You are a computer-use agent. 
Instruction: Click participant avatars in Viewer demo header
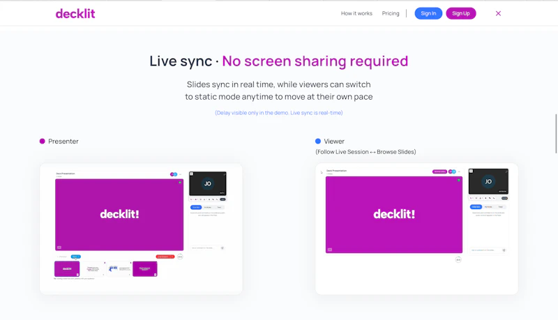(452, 172)
